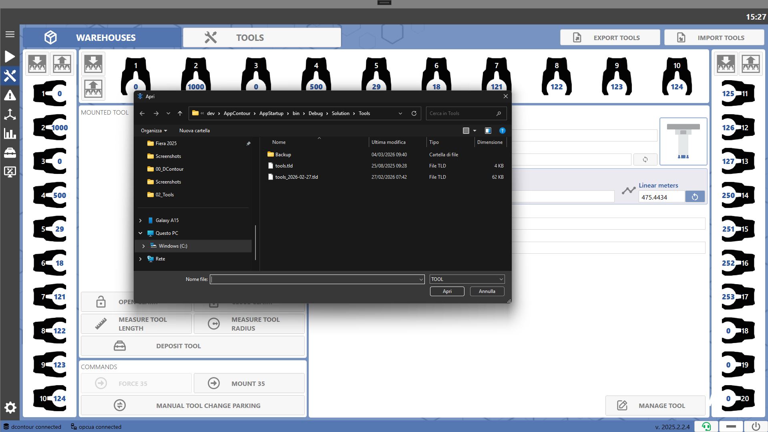Open the hamburger menu in left sidebar
The image size is (768, 432).
10,34
